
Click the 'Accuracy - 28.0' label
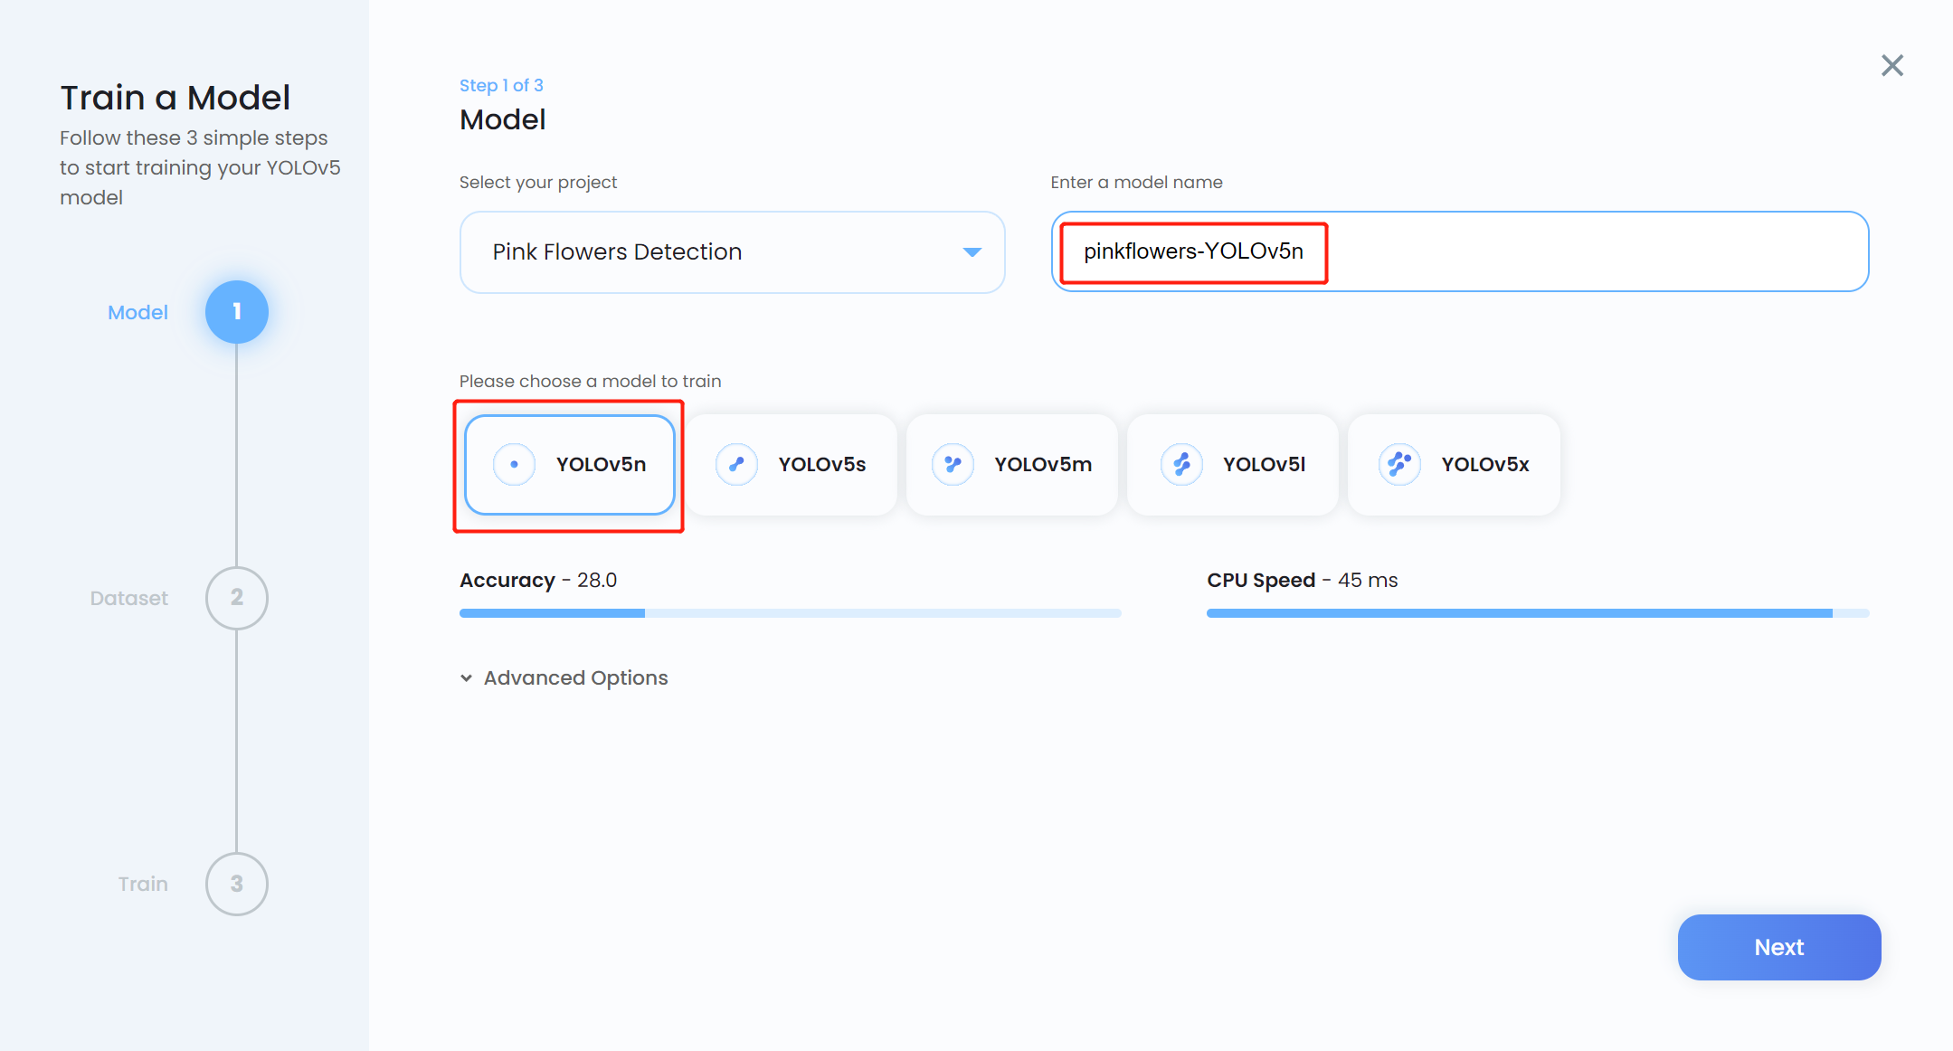538,580
